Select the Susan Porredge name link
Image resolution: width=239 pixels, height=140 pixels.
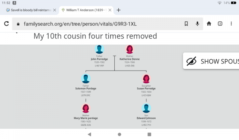click(x=146, y=88)
